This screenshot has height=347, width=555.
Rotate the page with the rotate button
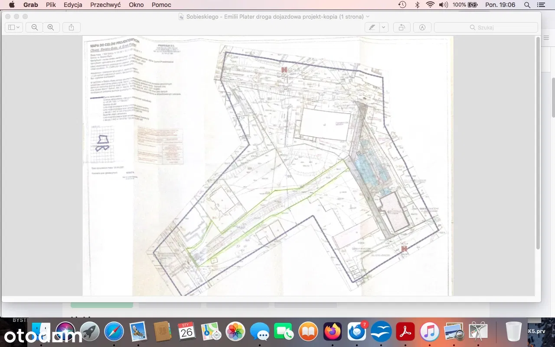coord(402,27)
